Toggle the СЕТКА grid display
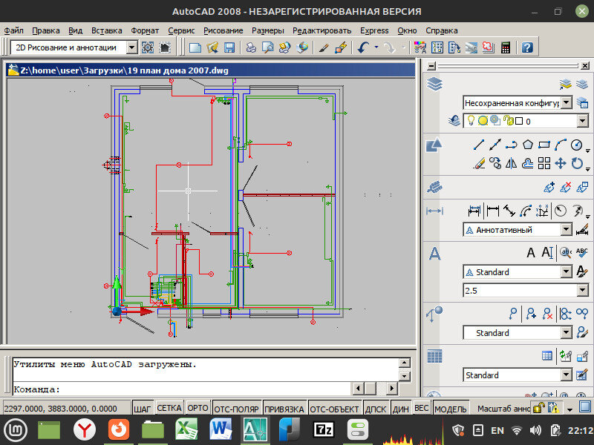The width and height of the screenshot is (594, 445). click(169, 409)
